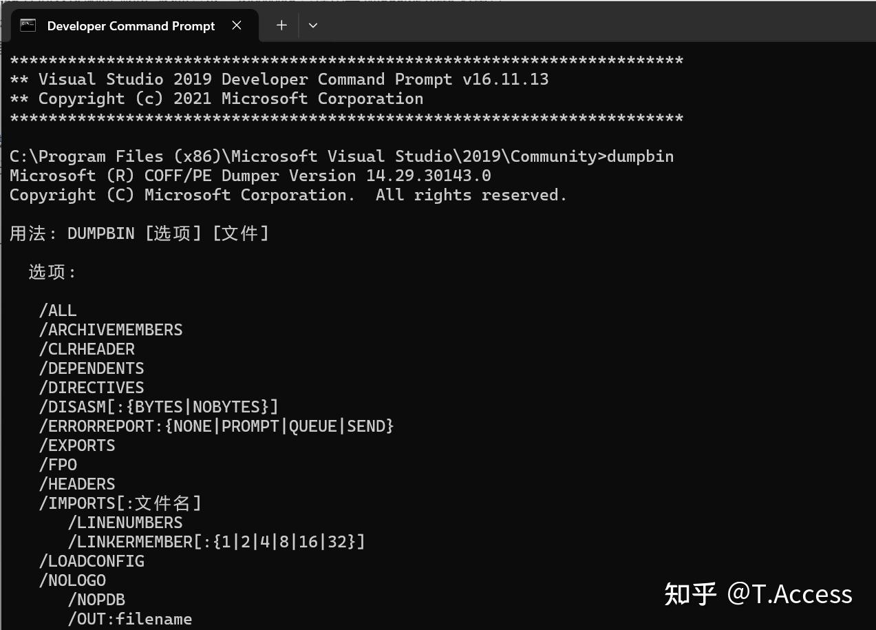This screenshot has width=876, height=630.
Task: Click the /HEADERS option text
Action: point(77,483)
